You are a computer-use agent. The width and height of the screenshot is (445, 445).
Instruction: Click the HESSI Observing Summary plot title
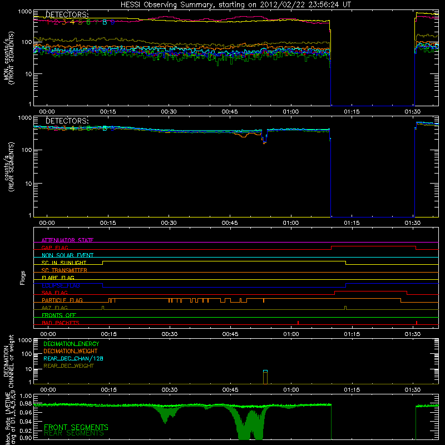[235, 5]
